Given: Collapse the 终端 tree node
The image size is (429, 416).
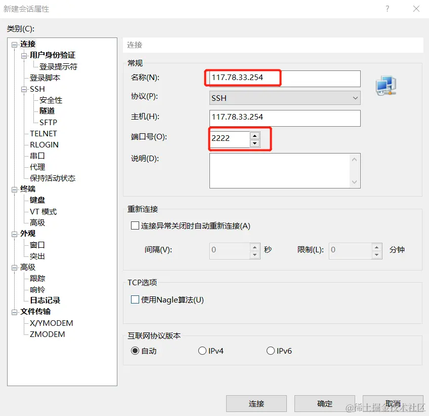Looking at the screenshot, I should click(14, 190).
